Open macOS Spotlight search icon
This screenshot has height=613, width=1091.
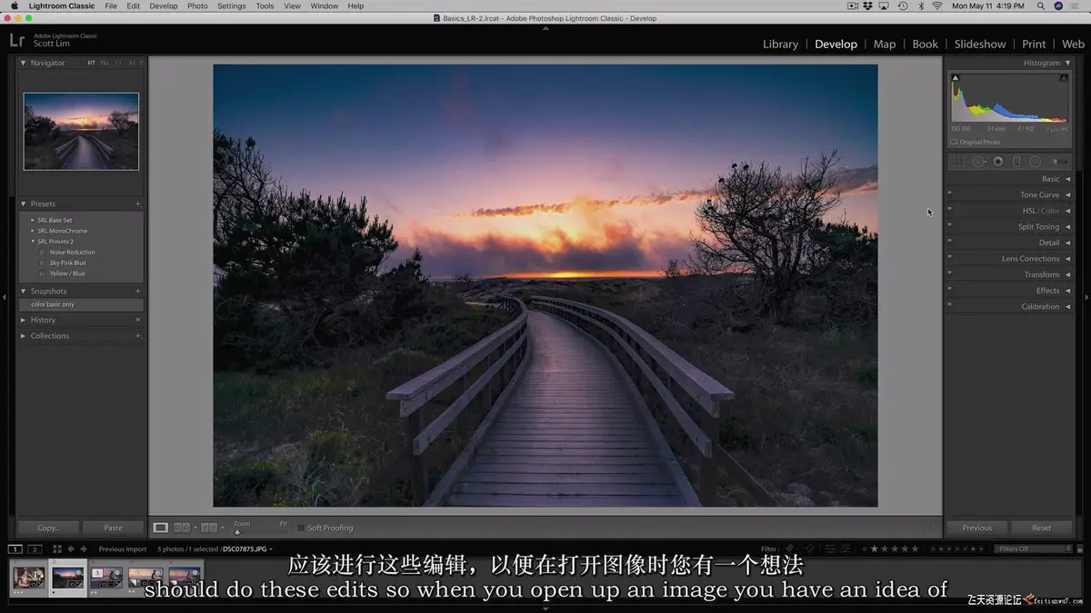(x=1041, y=6)
